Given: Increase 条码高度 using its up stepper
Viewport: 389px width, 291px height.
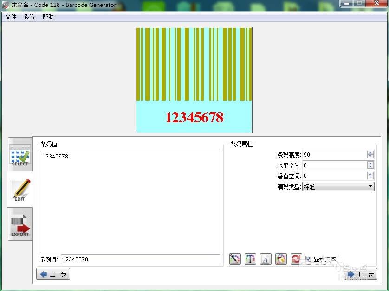Looking at the screenshot, I should pos(370,152).
